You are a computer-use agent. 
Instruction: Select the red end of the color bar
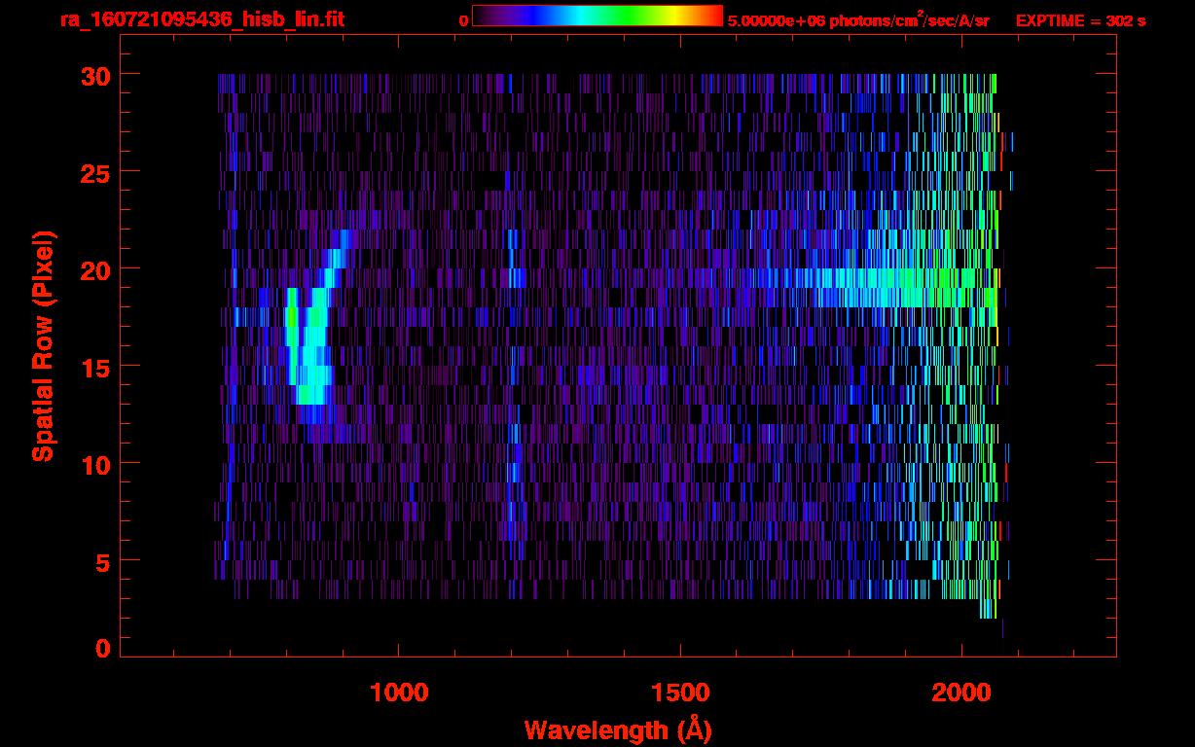click(714, 17)
